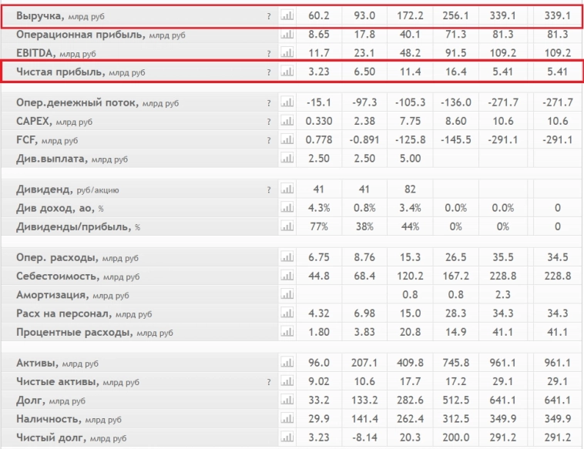Click the help question mark for Чистая прибыль

coord(269,72)
